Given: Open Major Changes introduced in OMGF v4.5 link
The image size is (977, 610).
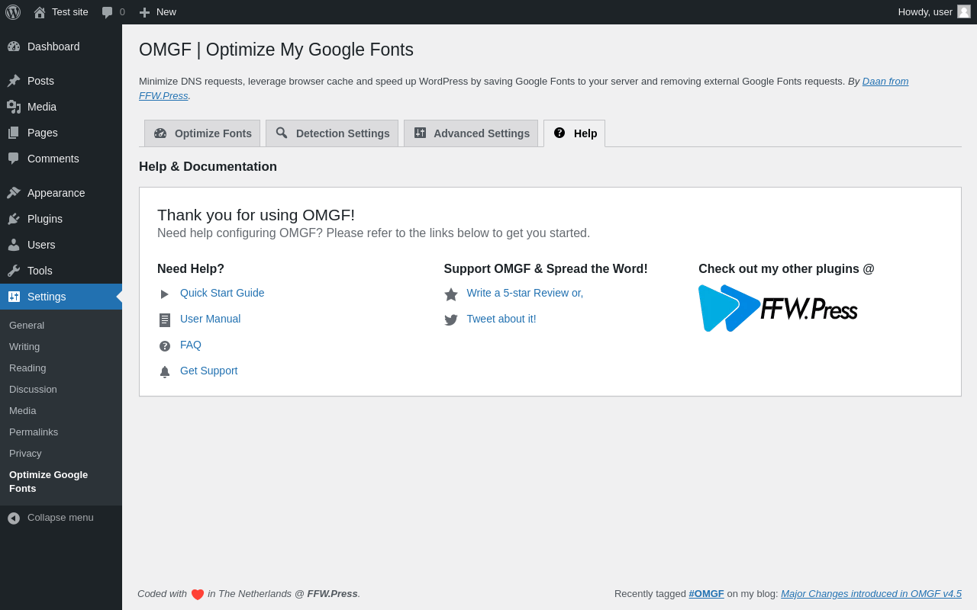Looking at the screenshot, I should click(x=871, y=593).
